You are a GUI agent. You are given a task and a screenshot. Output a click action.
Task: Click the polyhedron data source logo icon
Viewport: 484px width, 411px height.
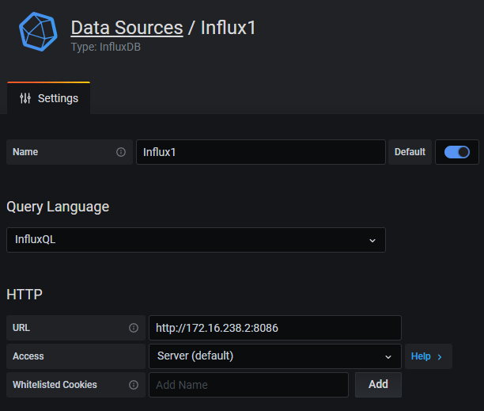(x=39, y=32)
